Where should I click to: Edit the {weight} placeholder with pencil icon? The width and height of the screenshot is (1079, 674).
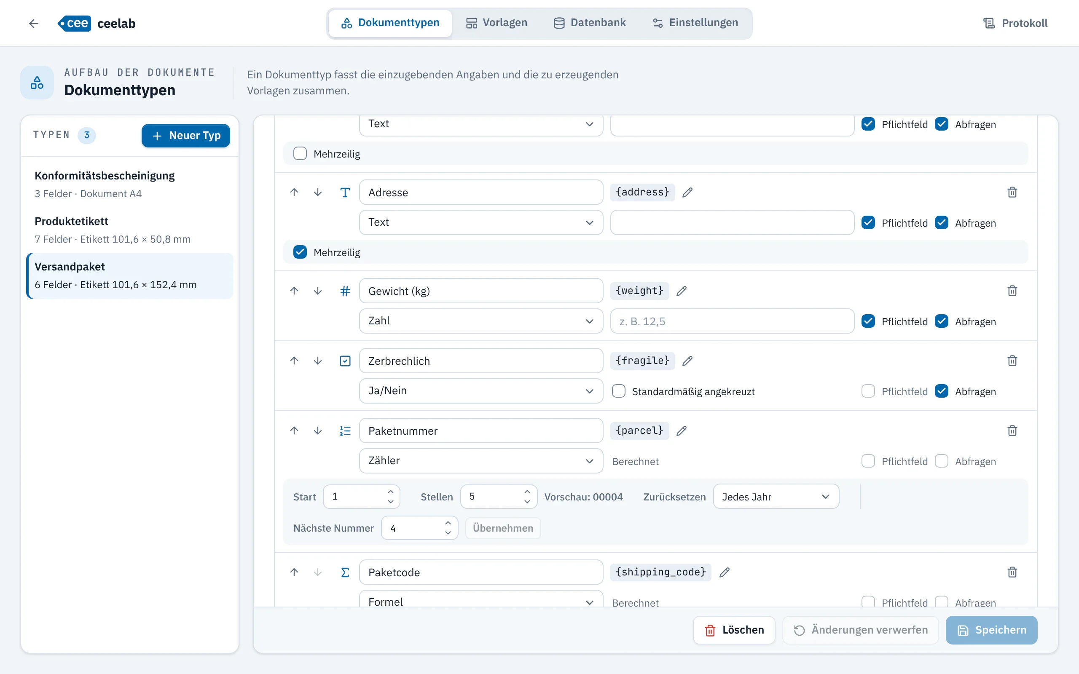pos(681,291)
